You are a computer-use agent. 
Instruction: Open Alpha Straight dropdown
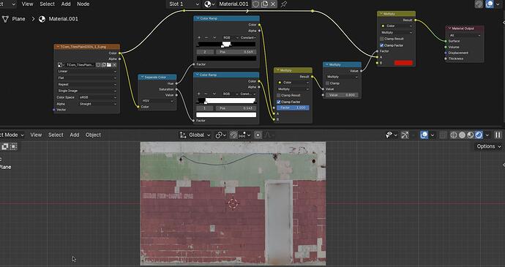pos(97,104)
